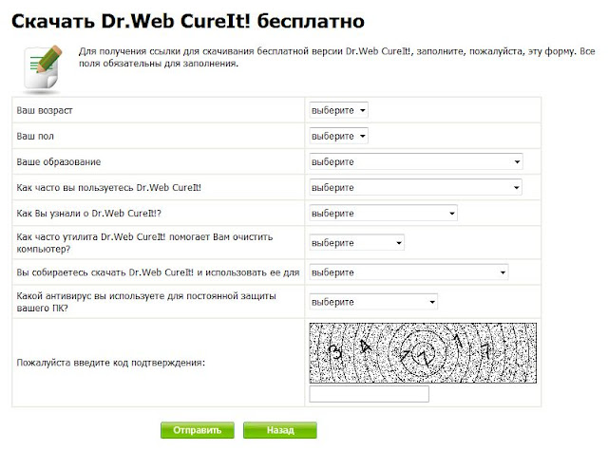Click the "Ваш возраст" label

[45, 111]
